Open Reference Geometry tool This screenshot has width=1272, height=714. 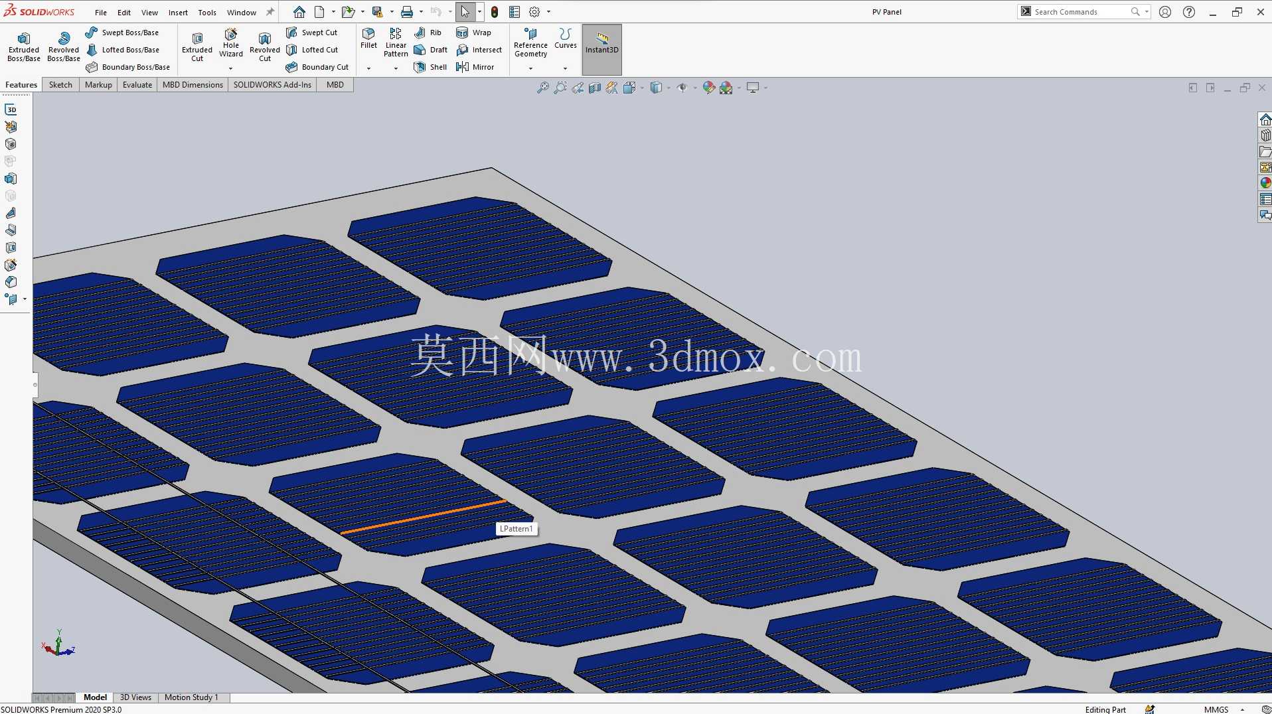tap(530, 42)
